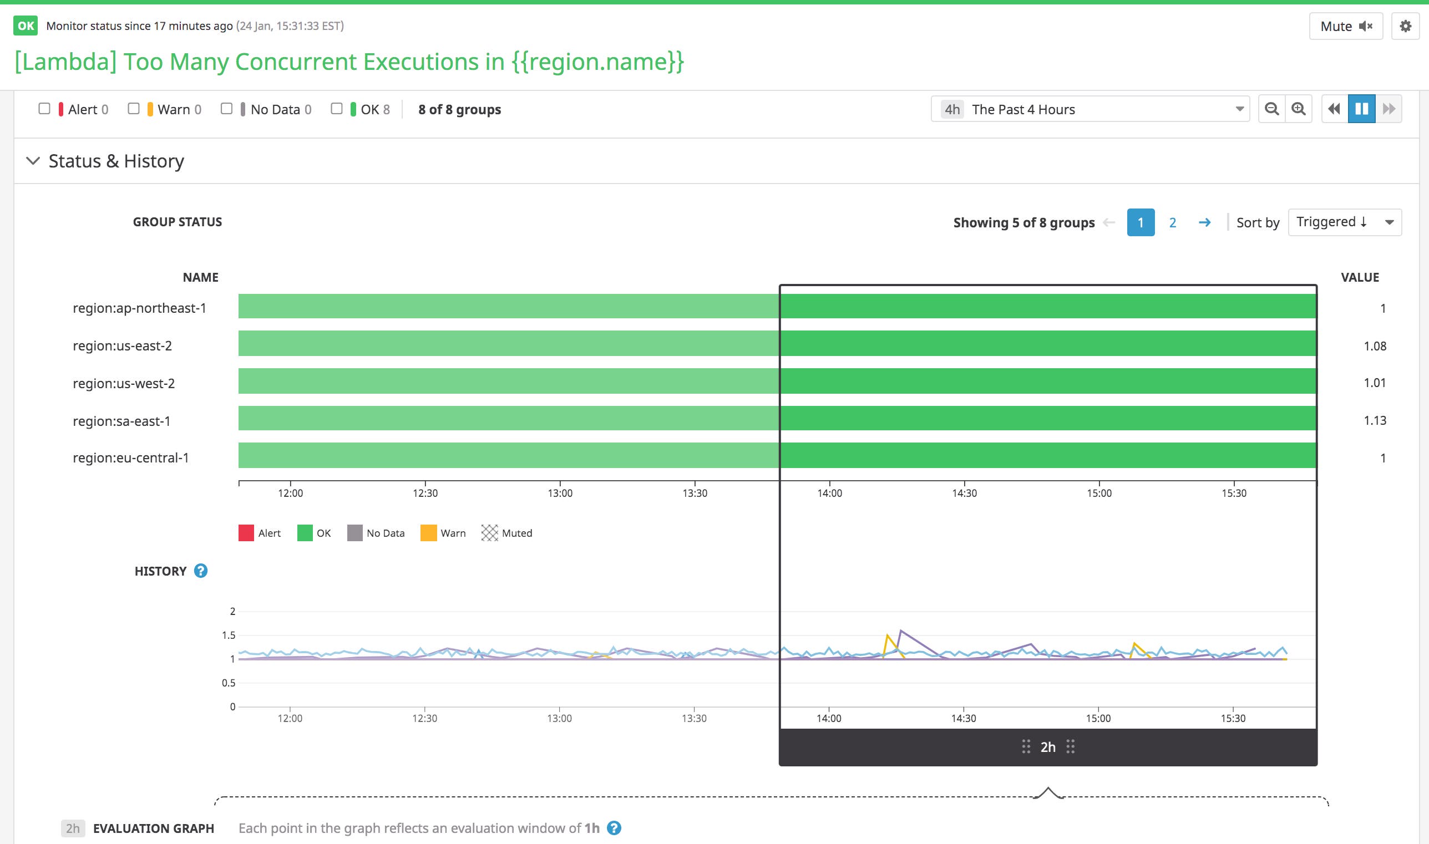Enable the OK status filter checkbox
The height and width of the screenshot is (844, 1429).
tap(337, 108)
